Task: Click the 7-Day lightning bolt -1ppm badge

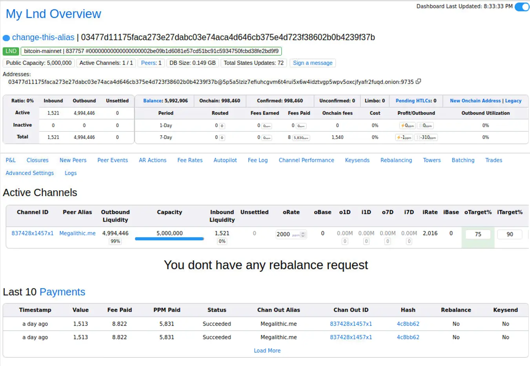Action: point(404,138)
